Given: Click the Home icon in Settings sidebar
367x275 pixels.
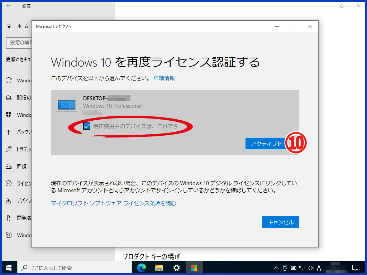Looking at the screenshot, I should pyautogui.click(x=9, y=26).
